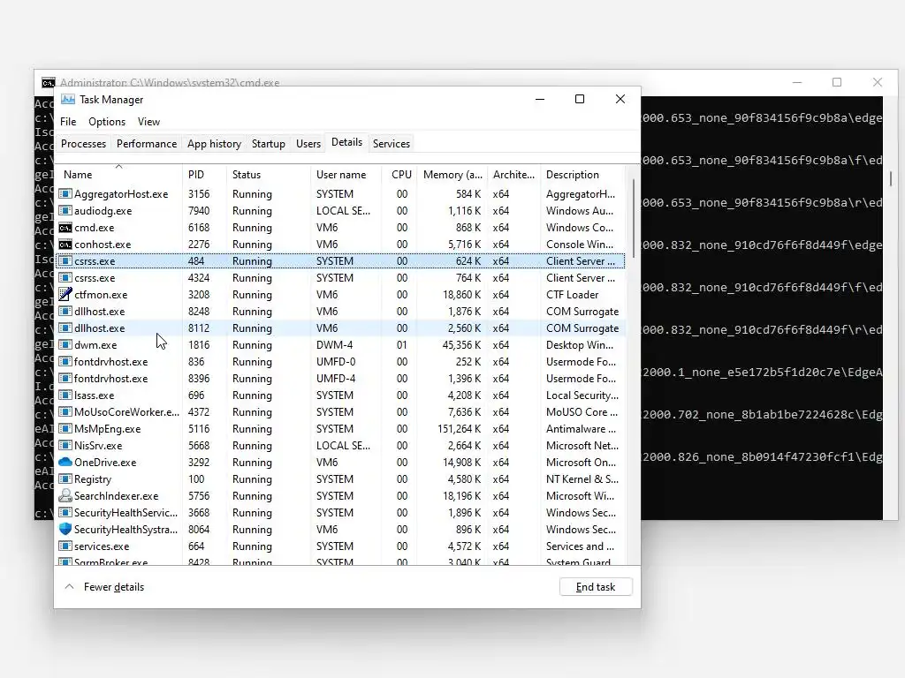Click icon of fontdrvhost.exe PID 836

[65, 361]
